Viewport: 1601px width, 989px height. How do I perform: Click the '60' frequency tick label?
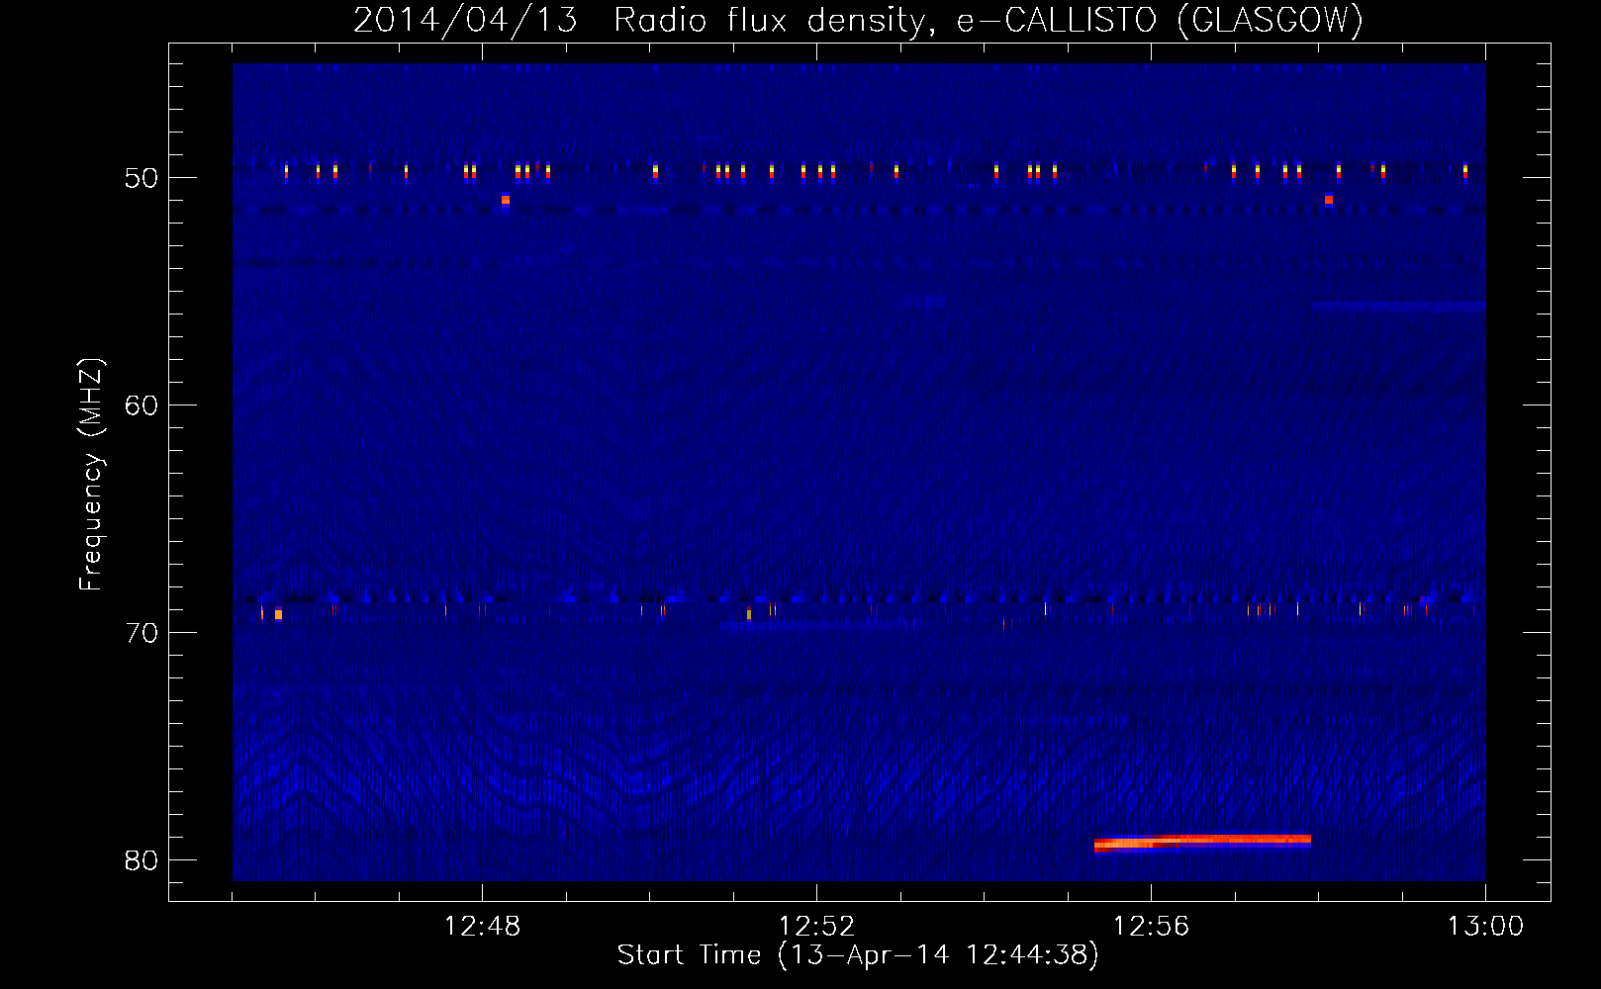click(x=141, y=405)
